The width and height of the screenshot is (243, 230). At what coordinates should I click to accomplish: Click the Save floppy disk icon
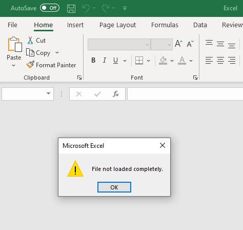71,8
